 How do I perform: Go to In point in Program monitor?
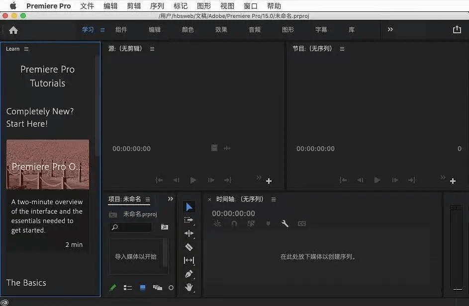click(343, 180)
